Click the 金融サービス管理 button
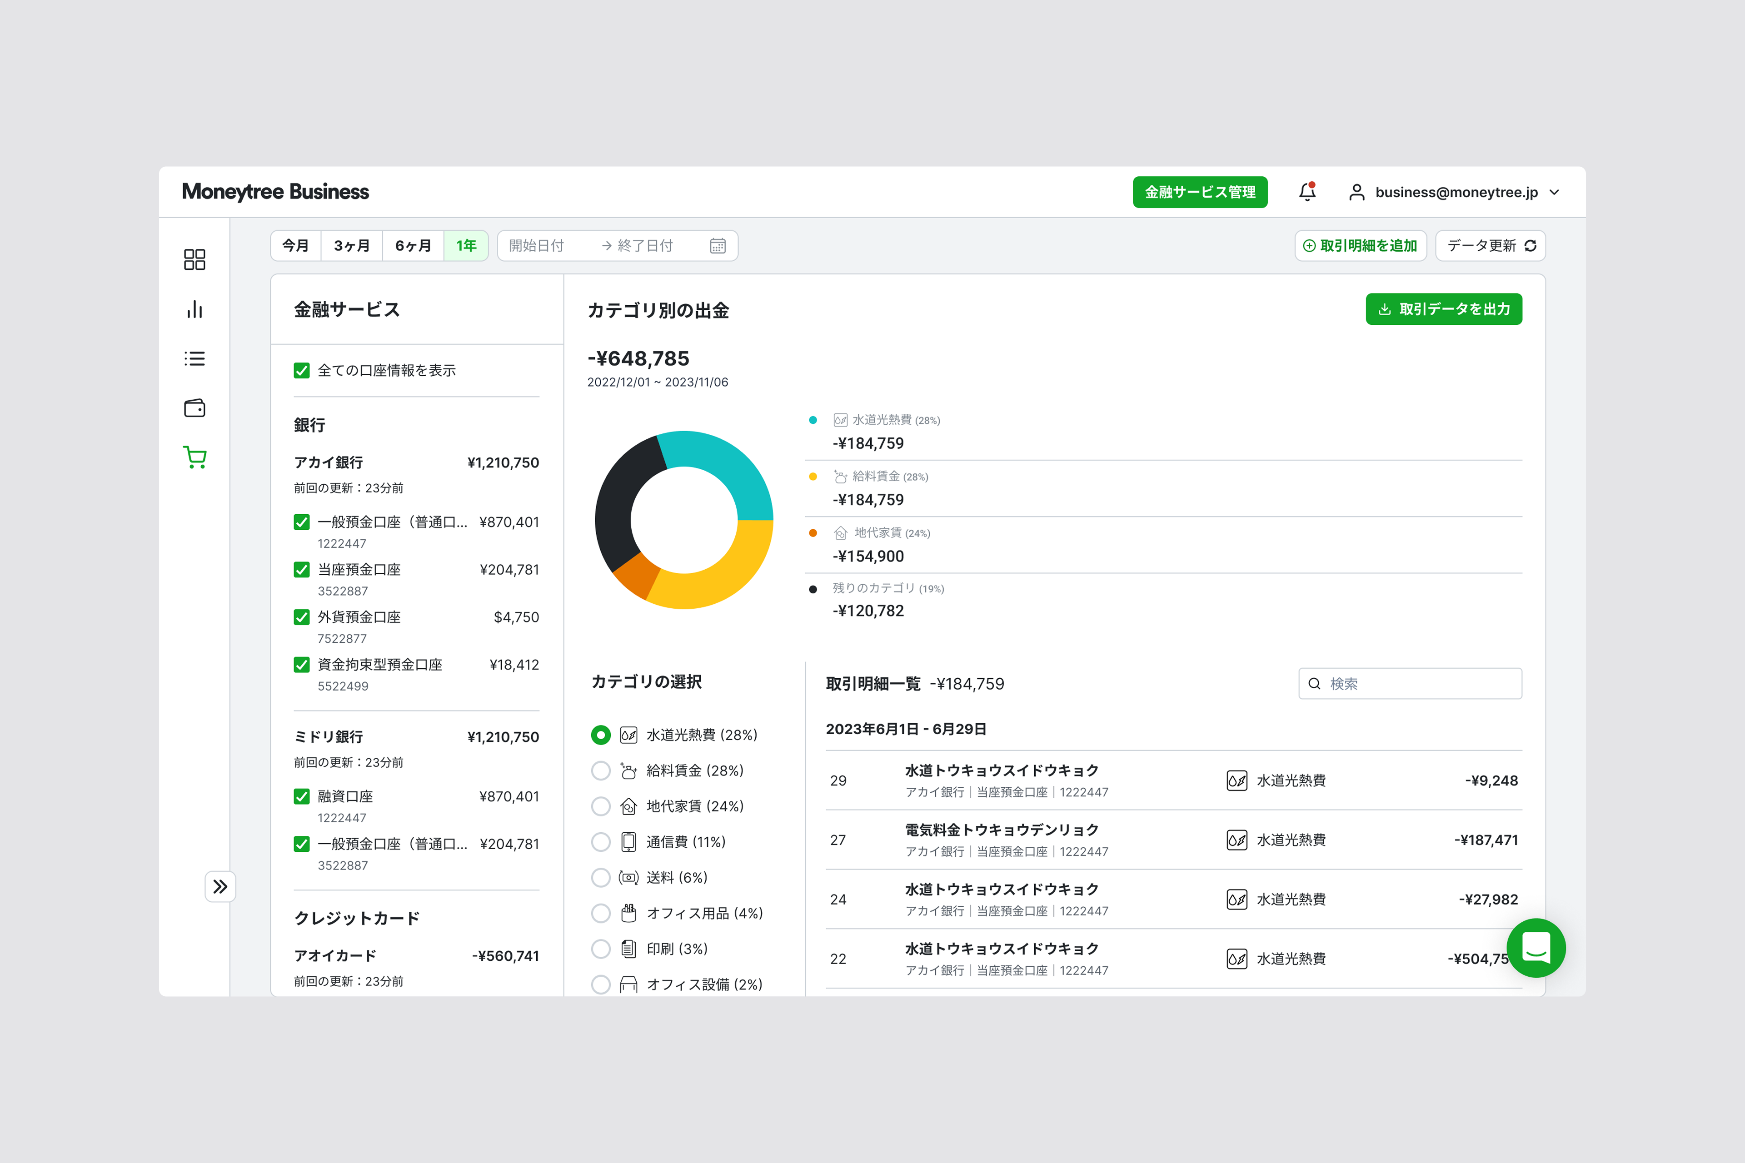The height and width of the screenshot is (1163, 1745). (x=1200, y=192)
